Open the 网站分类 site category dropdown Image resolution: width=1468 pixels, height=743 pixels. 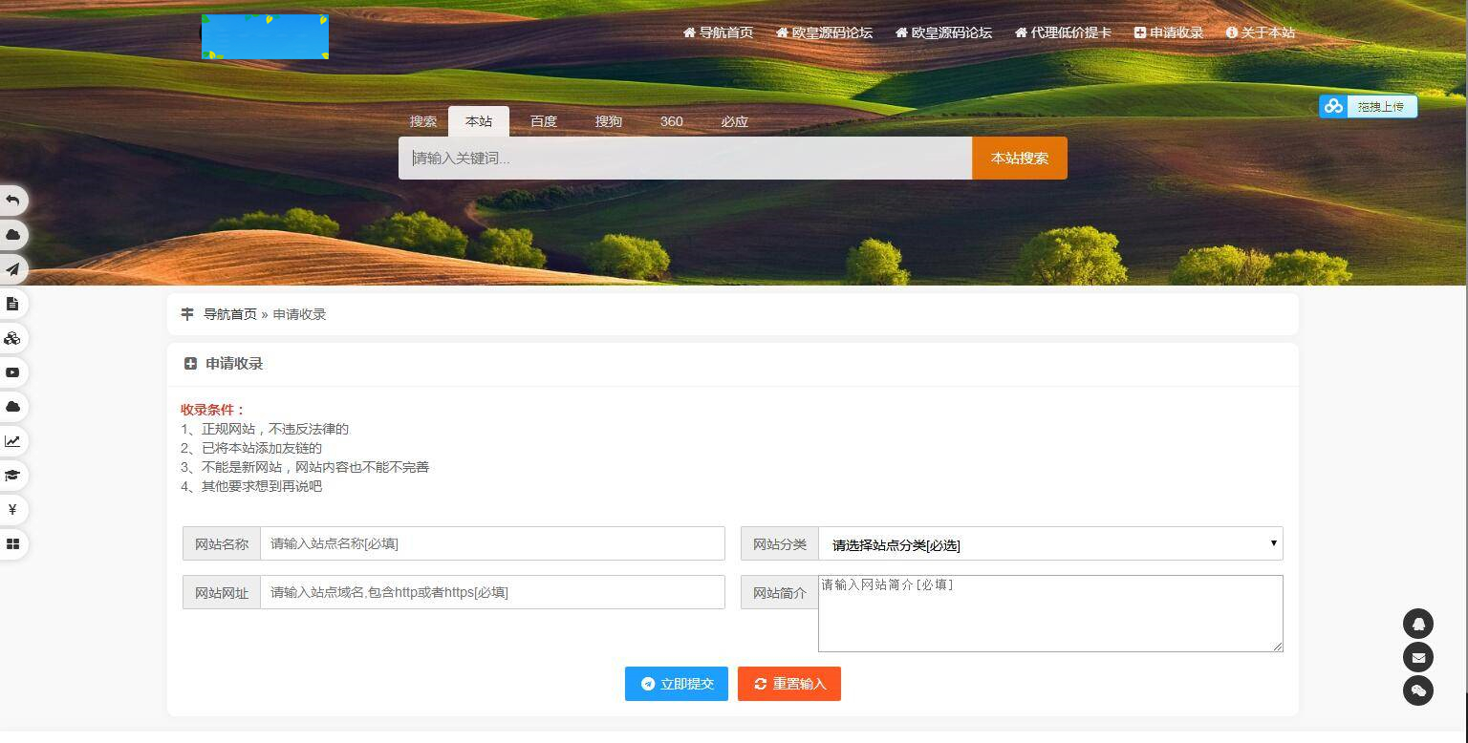click(x=1051, y=543)
